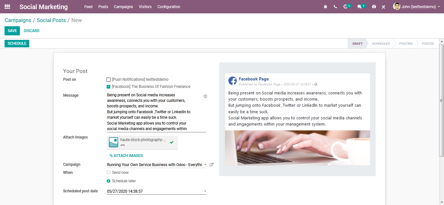Open Scheduled post date picker dropdown

point(205,191)
